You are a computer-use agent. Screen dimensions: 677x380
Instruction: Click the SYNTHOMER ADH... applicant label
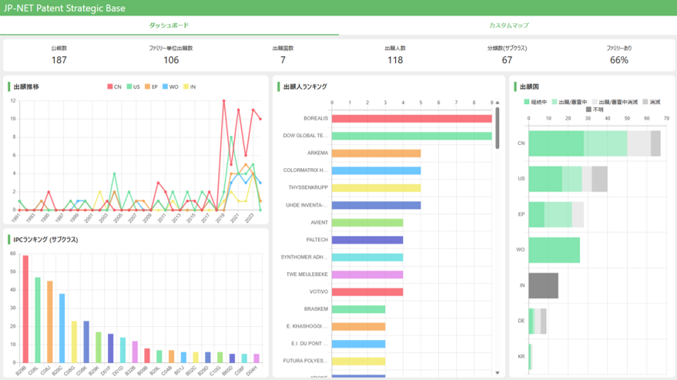[304, 257]
